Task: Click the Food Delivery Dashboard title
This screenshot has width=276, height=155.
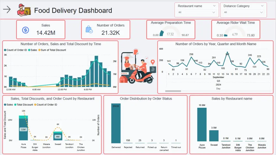Action: (73, 10)
